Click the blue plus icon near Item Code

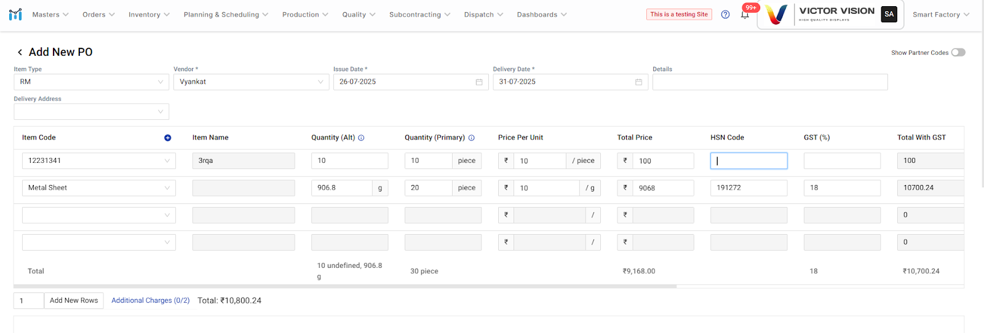(167, 138)
